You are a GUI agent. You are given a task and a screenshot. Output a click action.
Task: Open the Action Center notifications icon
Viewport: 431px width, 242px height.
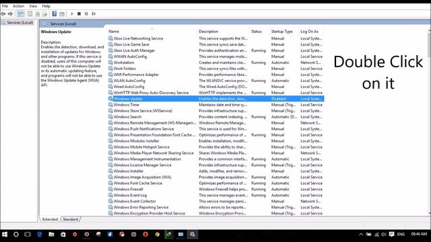[x=392, y=234]
